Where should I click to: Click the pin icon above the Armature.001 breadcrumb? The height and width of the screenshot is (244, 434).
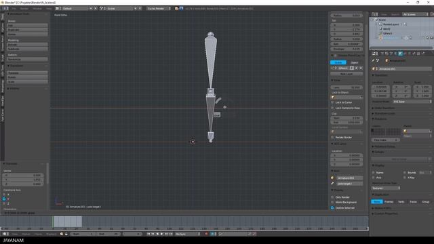(374, 60)
